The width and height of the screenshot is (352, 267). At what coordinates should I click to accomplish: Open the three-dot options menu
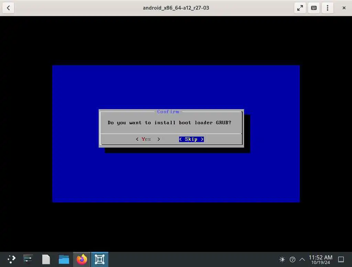(x=328, y=8)
